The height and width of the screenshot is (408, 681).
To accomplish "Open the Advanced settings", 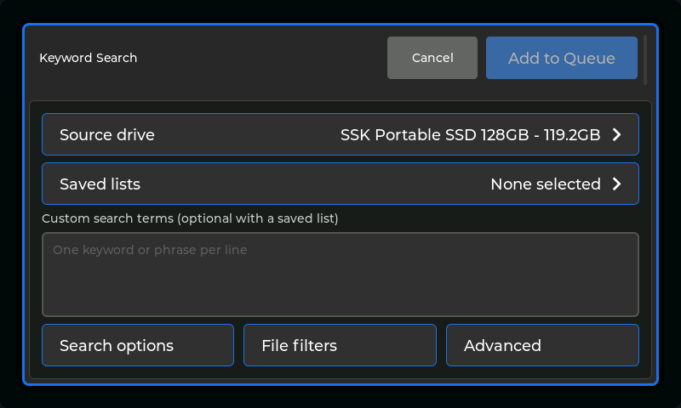I will click(x=542, y=345).
